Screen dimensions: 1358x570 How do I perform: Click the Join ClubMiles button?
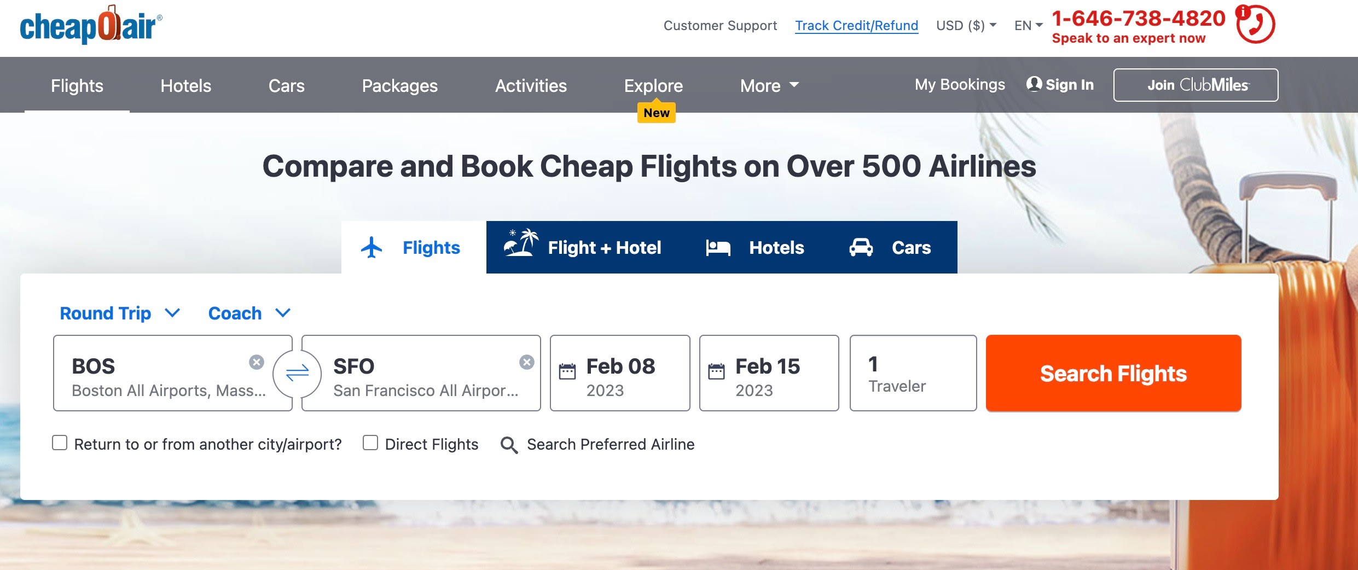(x=1195, y=85)
